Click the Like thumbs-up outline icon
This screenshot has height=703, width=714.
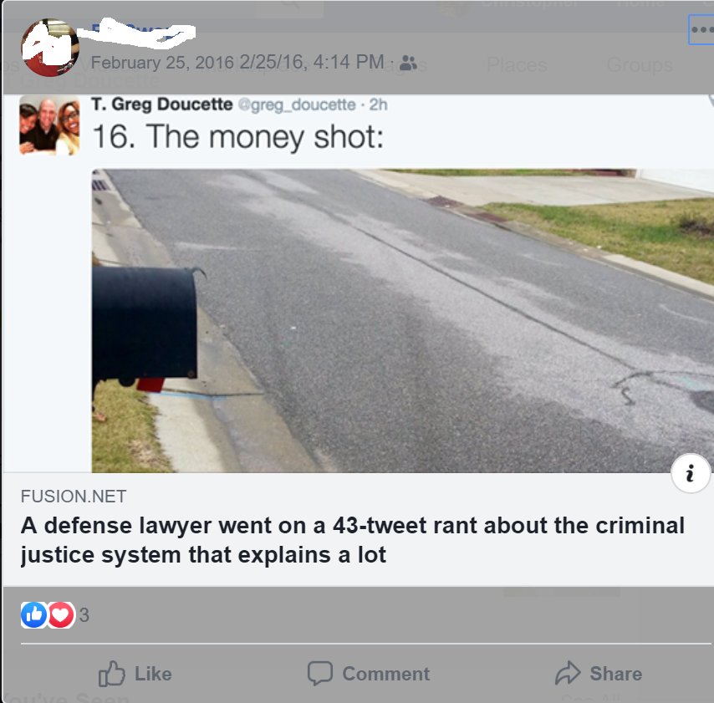click(111, 673)
